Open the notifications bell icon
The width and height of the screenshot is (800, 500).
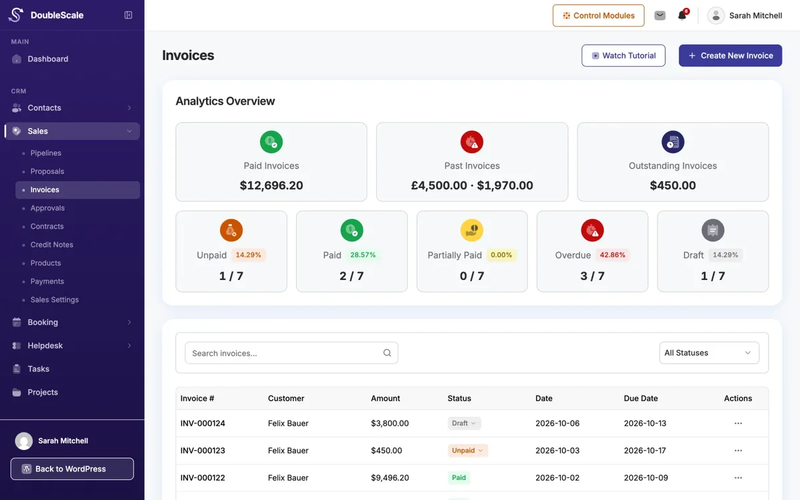click(682, 15)
